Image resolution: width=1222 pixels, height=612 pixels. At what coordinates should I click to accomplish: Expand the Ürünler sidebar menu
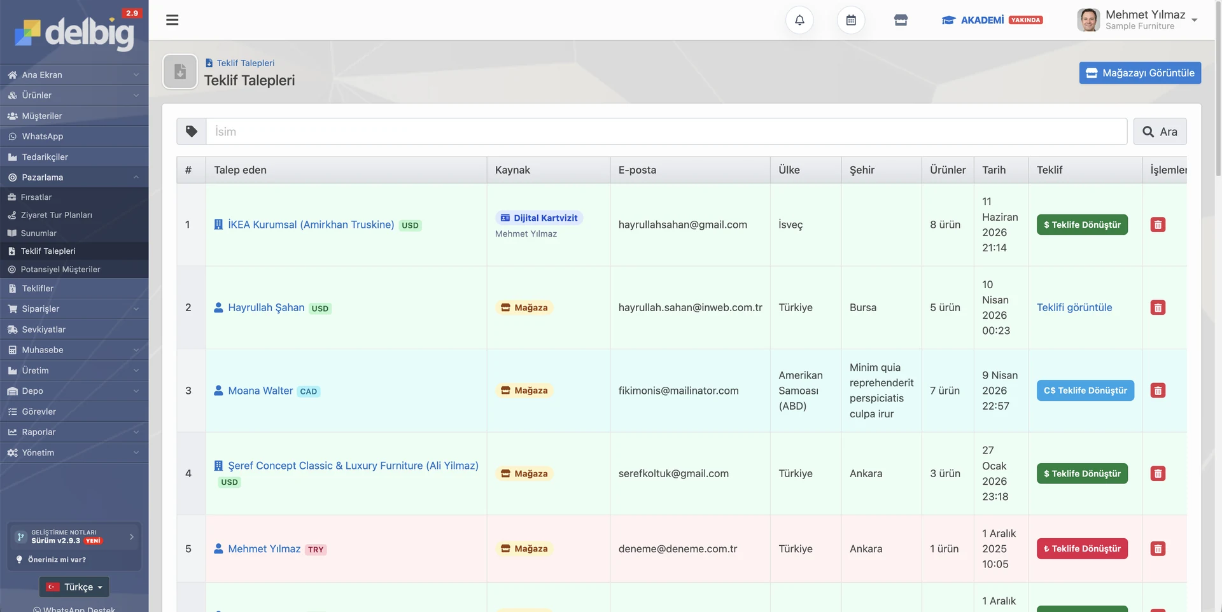coord(74,95)
